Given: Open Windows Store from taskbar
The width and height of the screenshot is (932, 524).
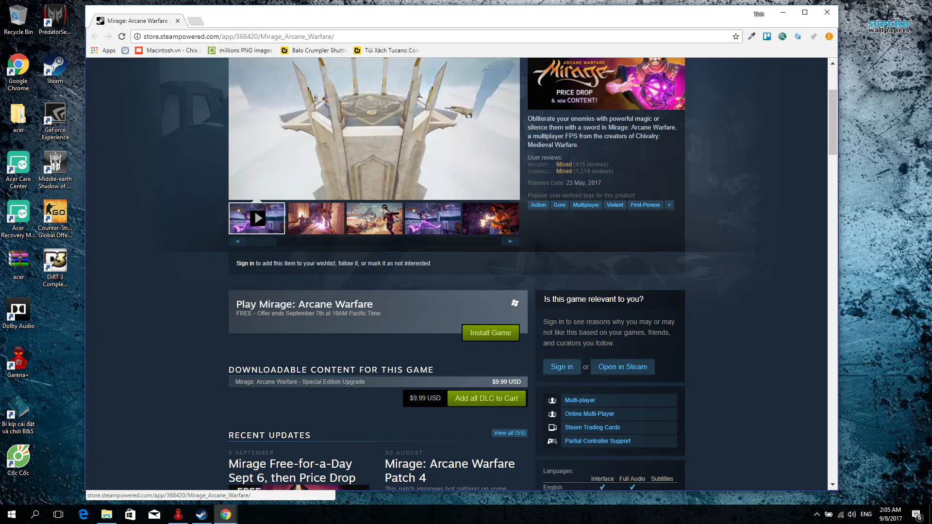Looking at the screenshot, I should pyautogui.click(x=130, y=514).
